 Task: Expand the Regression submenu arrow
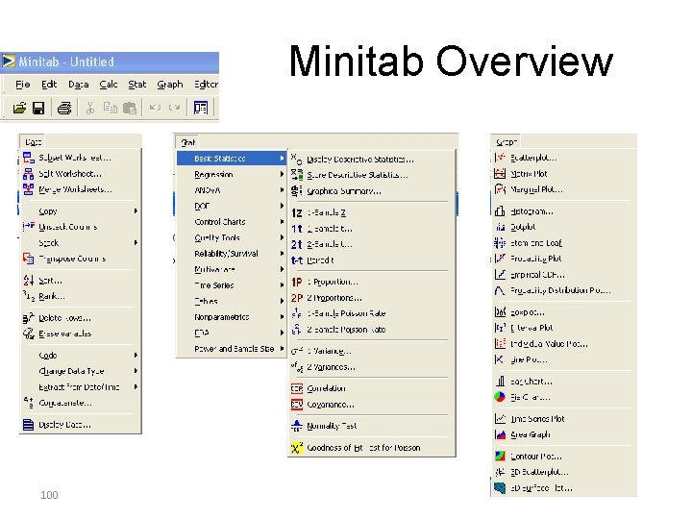coord(282,174)
